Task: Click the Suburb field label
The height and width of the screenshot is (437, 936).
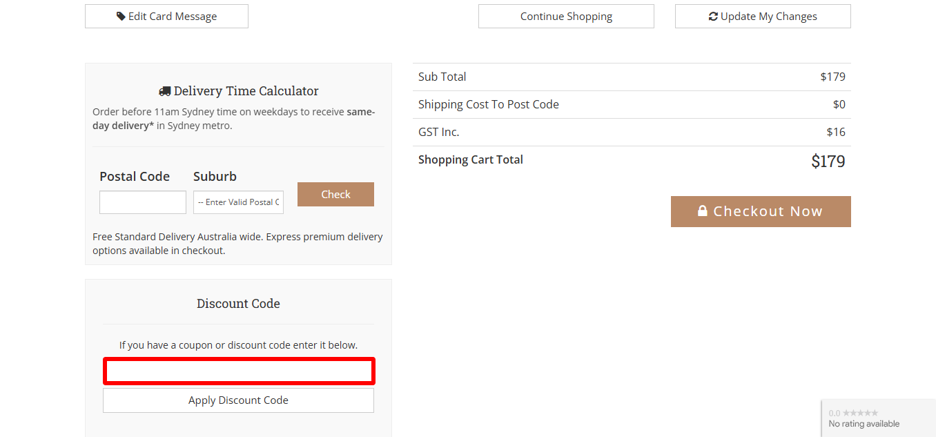Action: (x=215, y=177)
